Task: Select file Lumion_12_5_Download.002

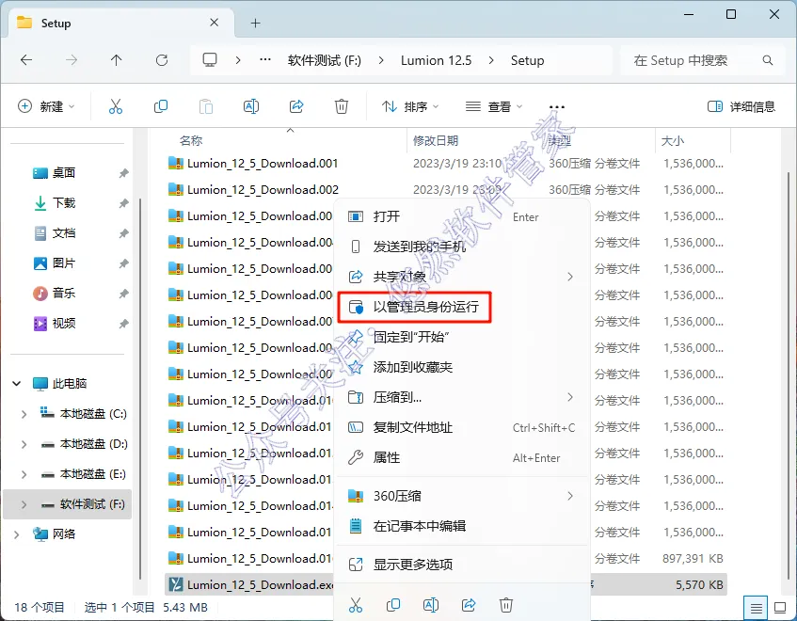Action: click(263, 189)
